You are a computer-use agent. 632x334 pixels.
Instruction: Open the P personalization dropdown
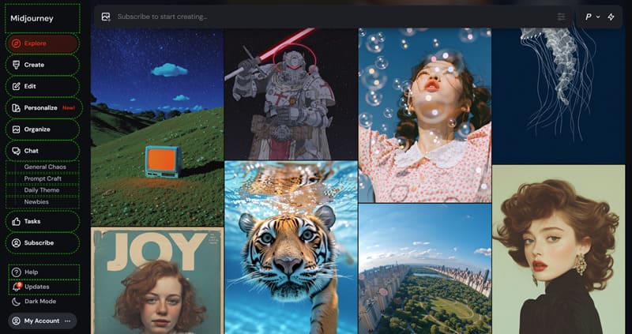tap(592, 17)
